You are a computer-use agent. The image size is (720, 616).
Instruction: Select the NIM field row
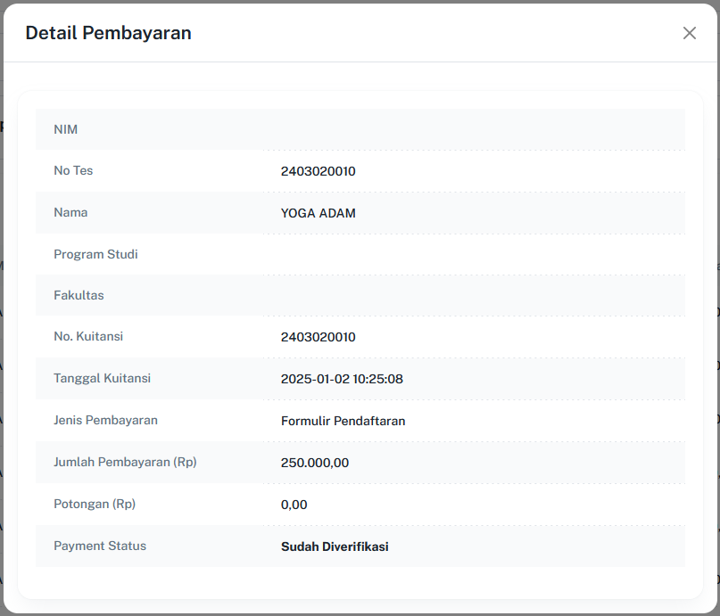pyautogui.click(x=360, y=129)
